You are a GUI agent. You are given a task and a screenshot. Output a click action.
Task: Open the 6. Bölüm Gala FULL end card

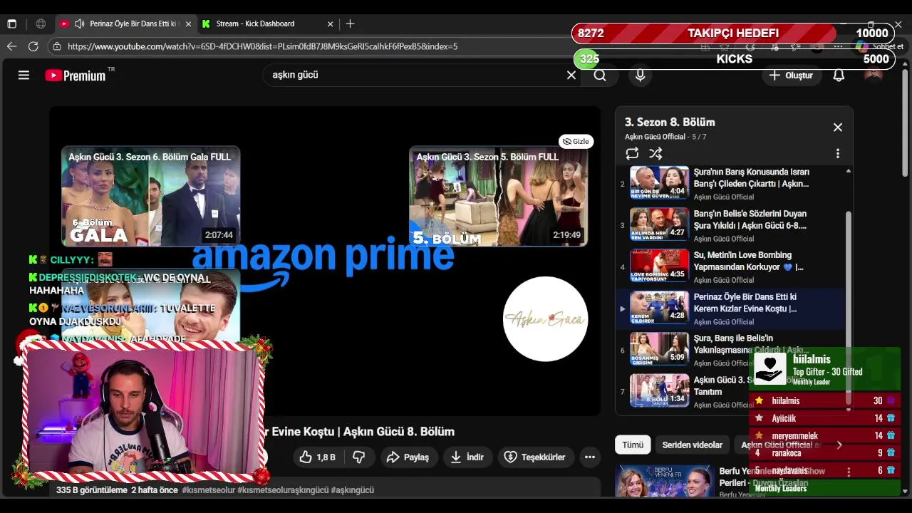(x=150, y=196)
